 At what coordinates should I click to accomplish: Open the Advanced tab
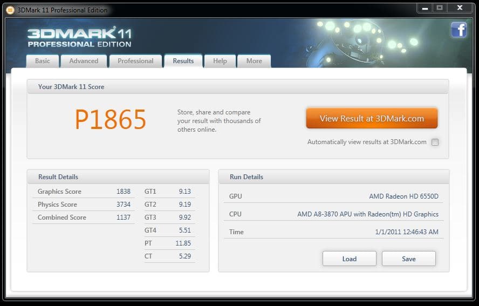point(84,61)
